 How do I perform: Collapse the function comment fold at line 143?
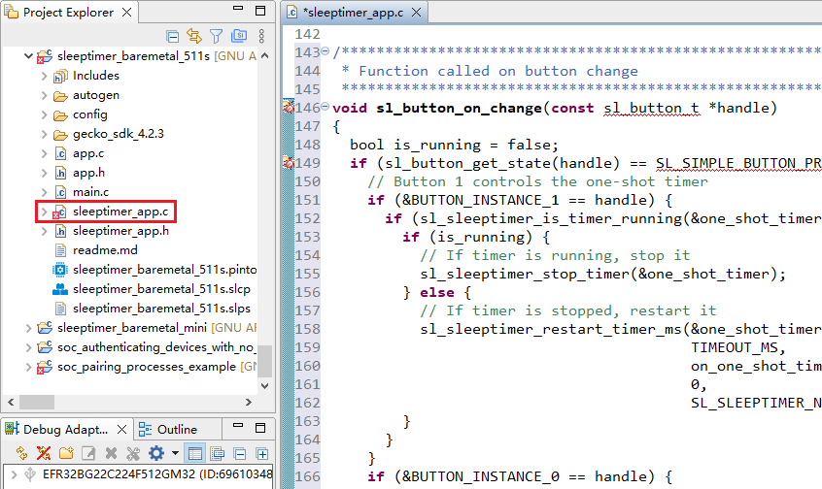325,51
